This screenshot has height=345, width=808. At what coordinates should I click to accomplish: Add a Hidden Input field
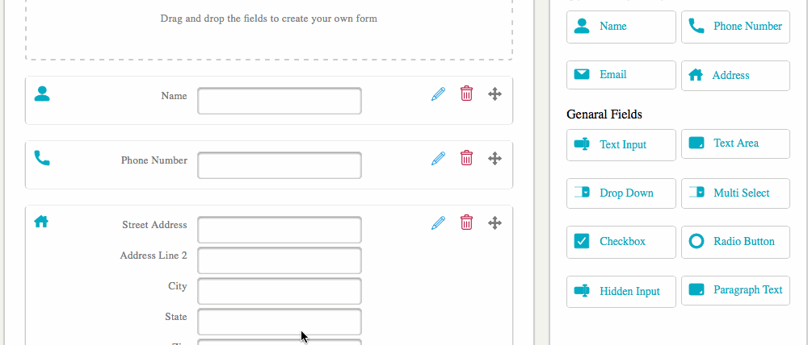621,292
